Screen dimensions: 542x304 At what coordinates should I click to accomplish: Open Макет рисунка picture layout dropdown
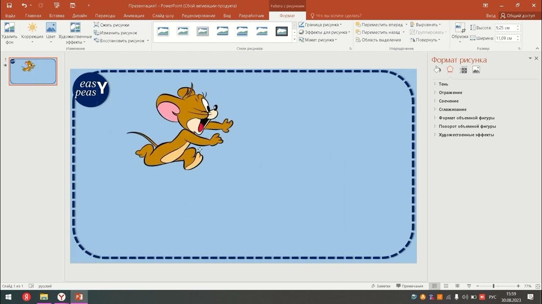[318, 40]
